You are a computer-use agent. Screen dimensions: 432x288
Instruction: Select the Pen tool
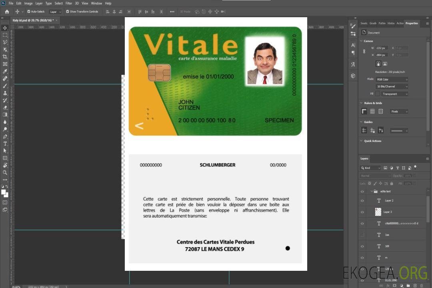[x=5, y=136]
